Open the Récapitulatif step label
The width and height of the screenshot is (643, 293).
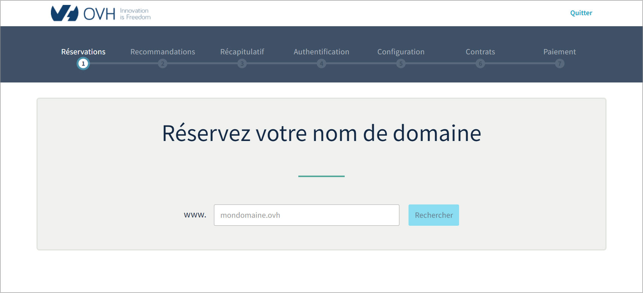[242, 52]
